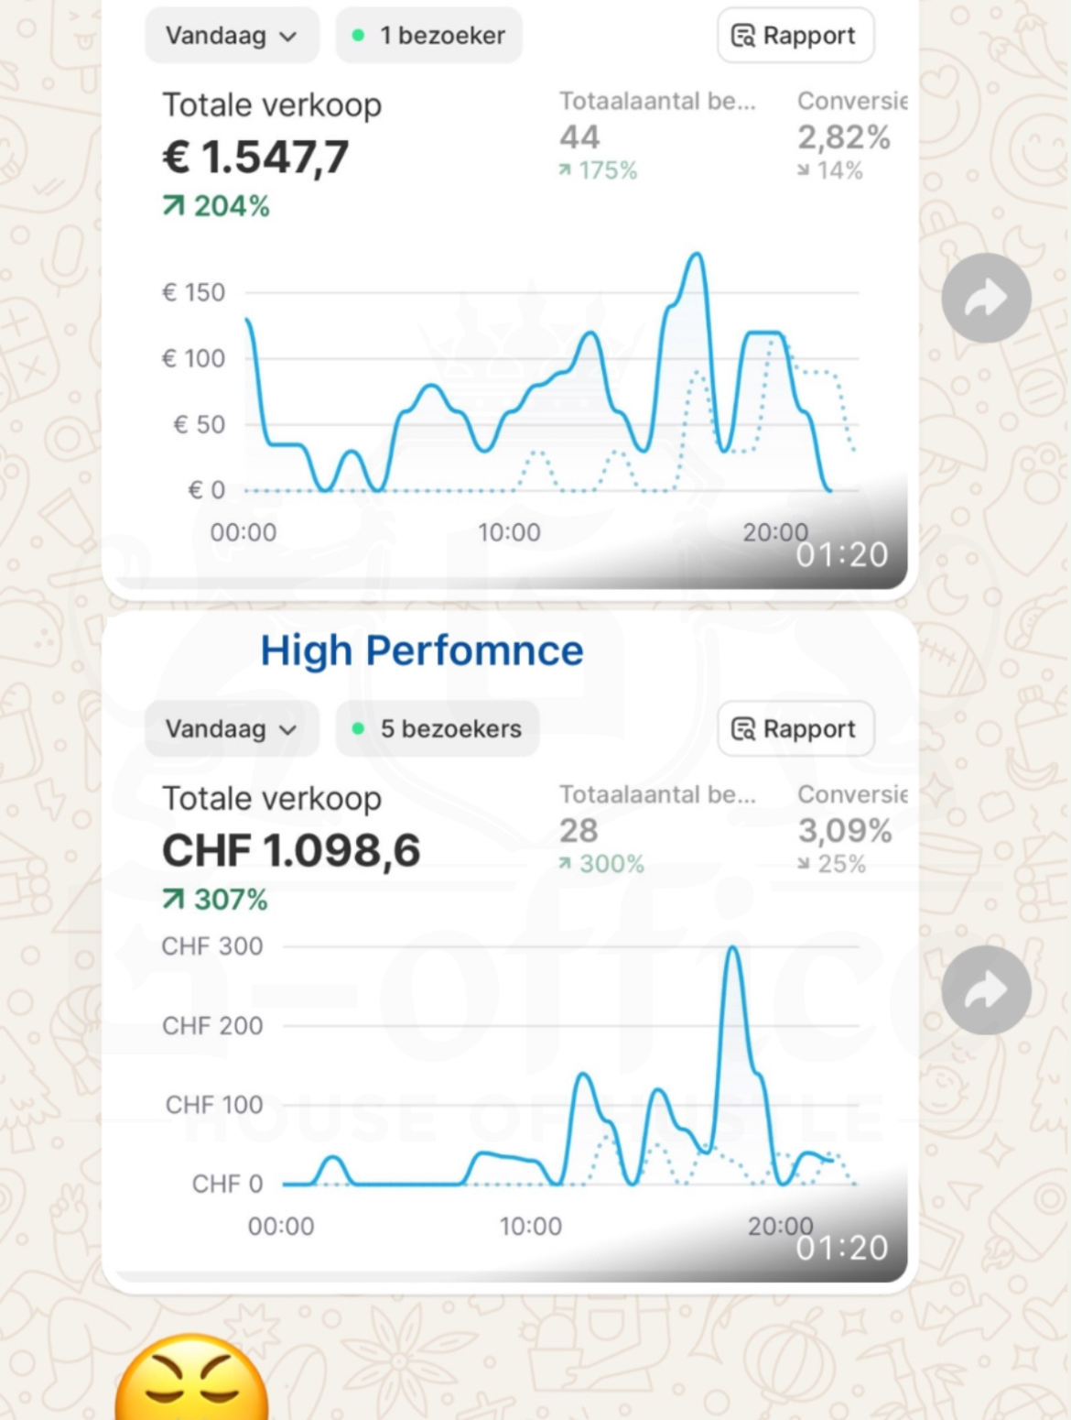Open the lower Vandaag date dropdown

tap(232, 728)
